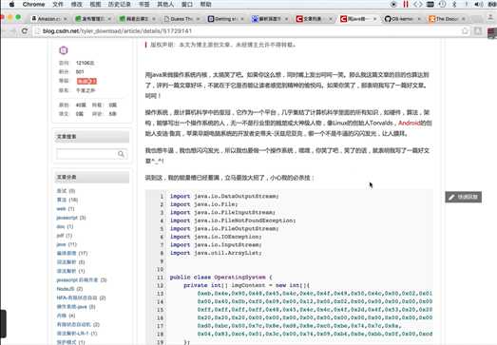The height and width of the screenshot is (345, 497).
Task: Click the red level badge in profile
Action: 86,81
